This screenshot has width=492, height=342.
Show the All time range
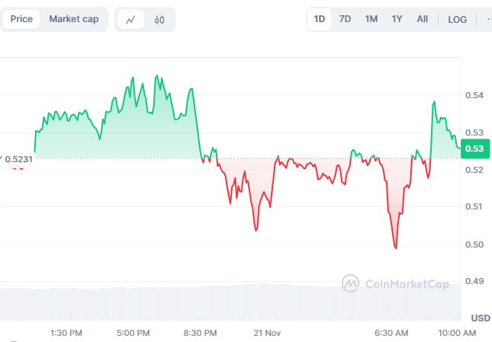[x=422, y=19]
